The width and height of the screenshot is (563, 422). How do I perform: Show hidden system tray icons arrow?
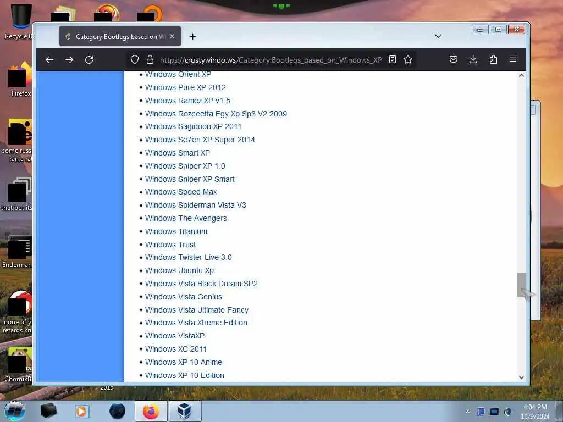(467, 412)
